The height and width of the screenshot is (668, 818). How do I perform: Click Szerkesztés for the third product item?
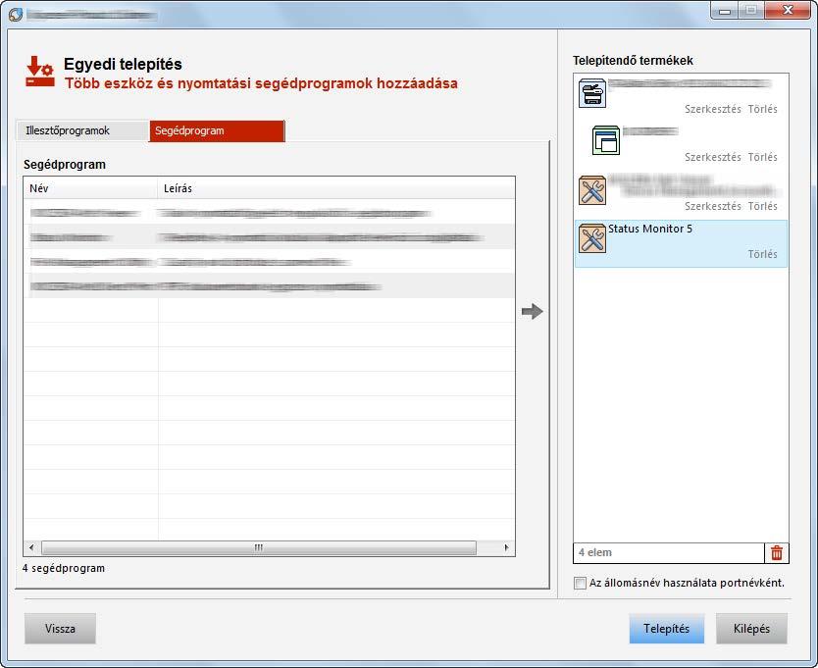[713, 206]
